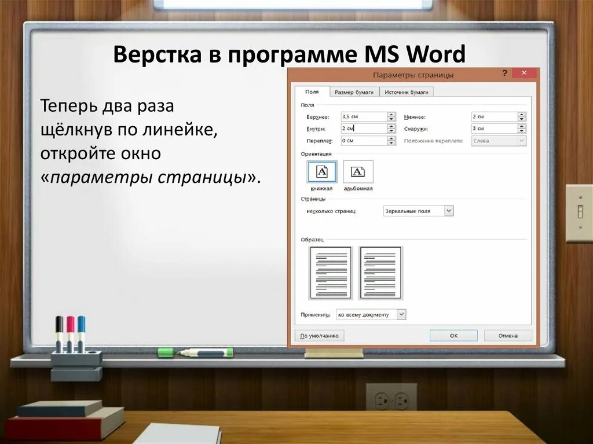Close the Параметры страницы dialog
Viewport: 593px width, 444px height.
[x=524, y=72]
